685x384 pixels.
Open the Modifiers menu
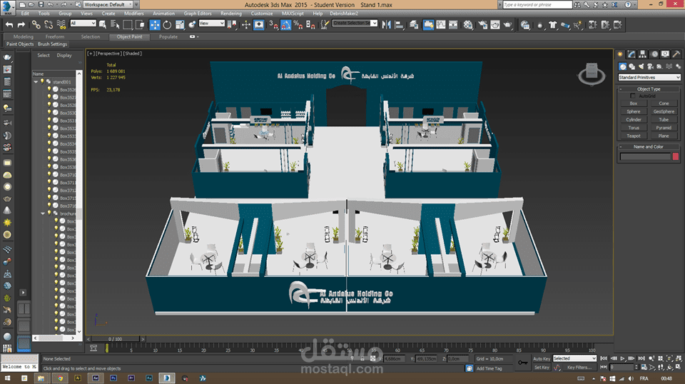133,14
